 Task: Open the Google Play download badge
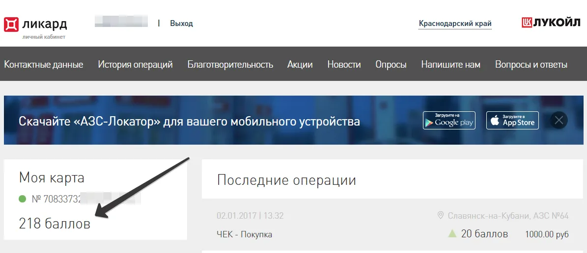click(x=449, y=120)
